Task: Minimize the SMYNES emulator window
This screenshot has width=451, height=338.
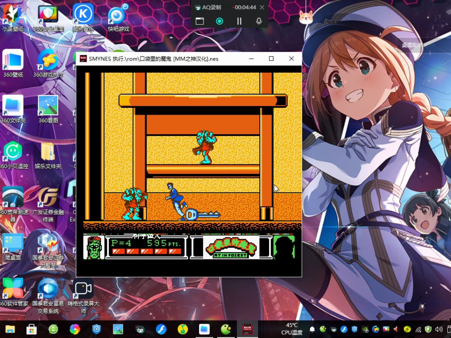Action: pos(251,59)
